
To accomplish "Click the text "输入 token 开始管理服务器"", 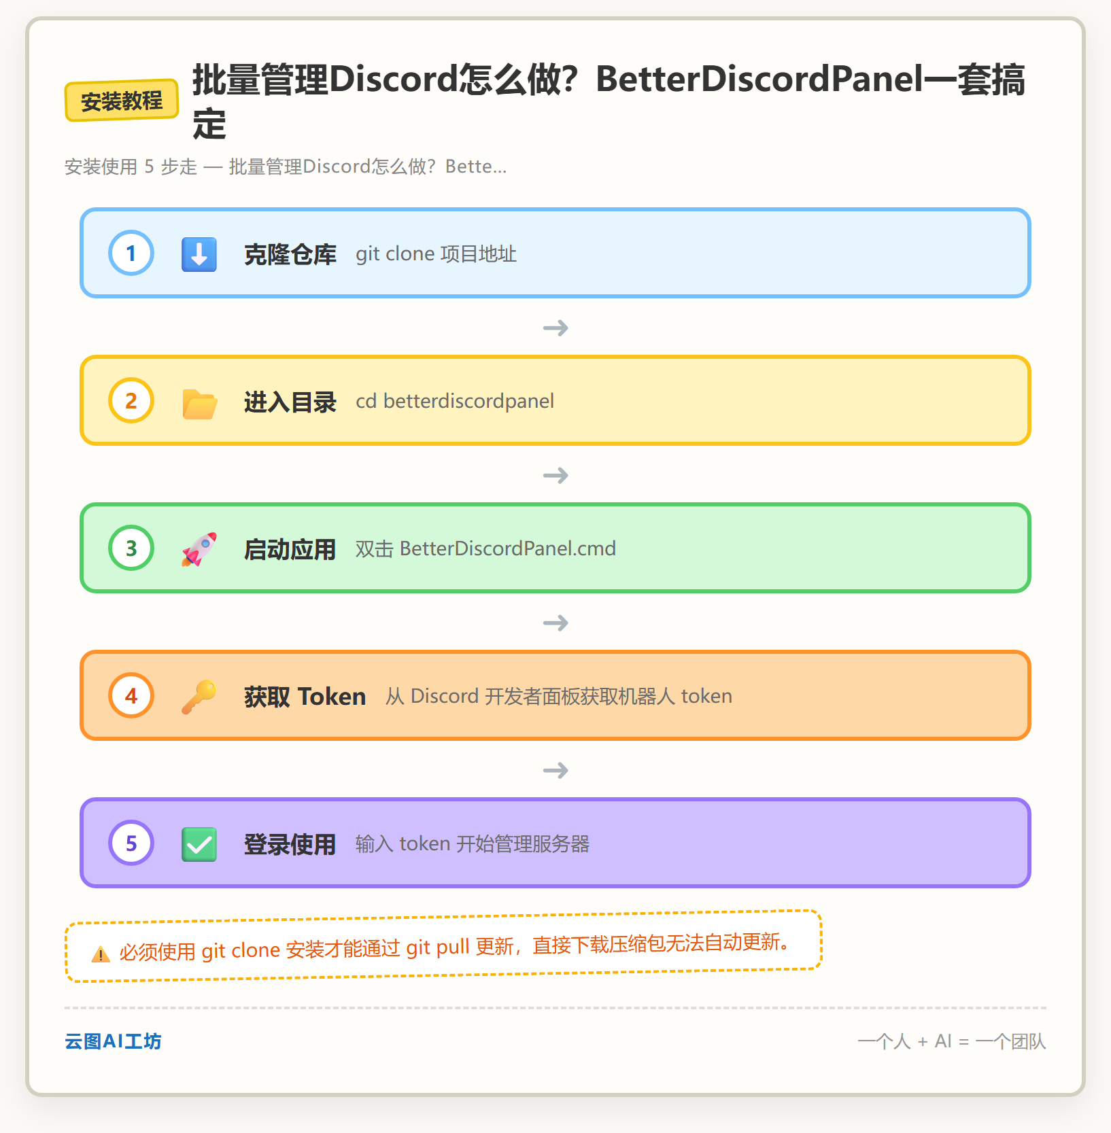I will click(473, 843).
